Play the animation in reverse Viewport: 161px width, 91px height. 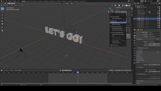66,70
